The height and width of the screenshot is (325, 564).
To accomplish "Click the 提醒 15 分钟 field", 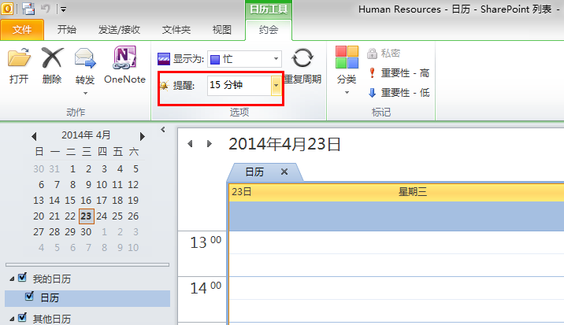I will coord(239,85).
